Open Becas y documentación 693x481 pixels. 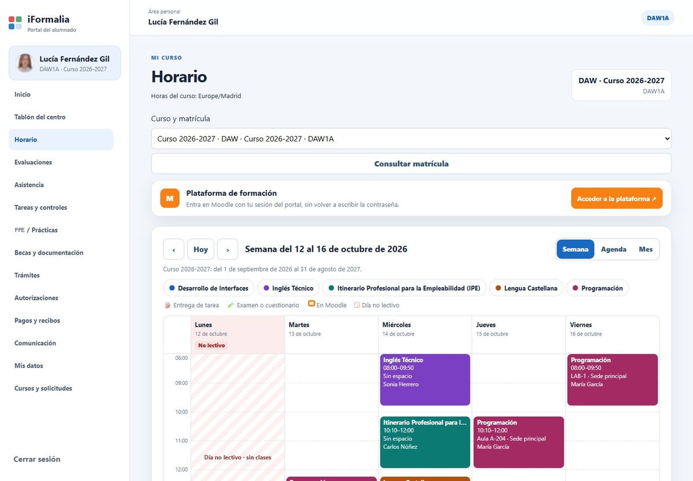(61, 253)
